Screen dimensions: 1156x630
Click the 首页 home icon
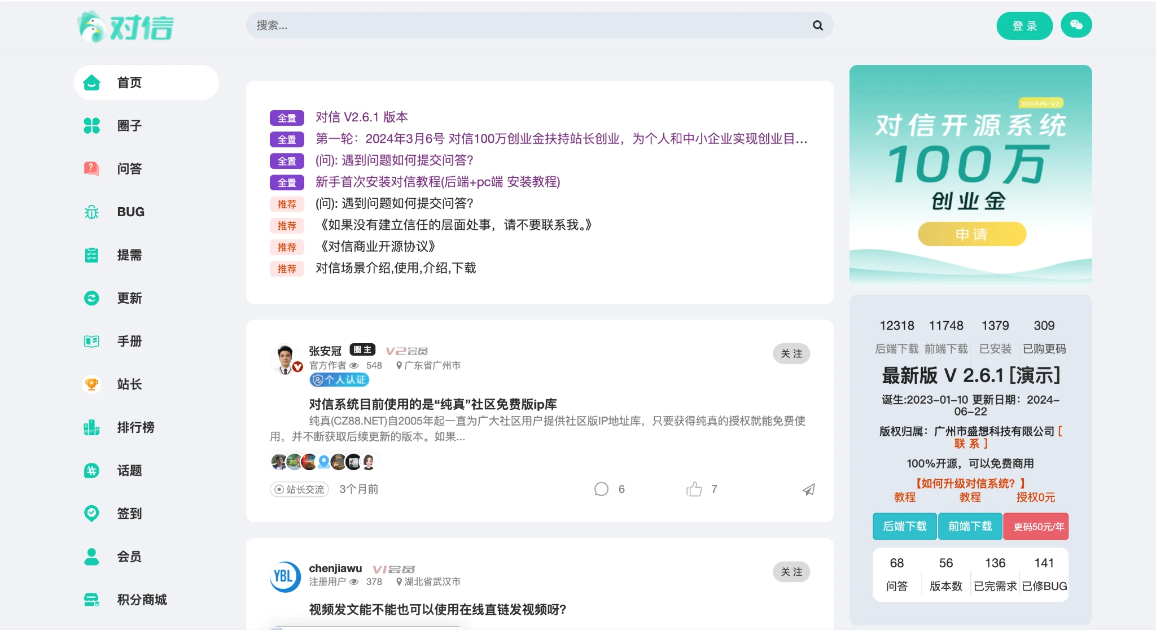(x=91, y=82)
